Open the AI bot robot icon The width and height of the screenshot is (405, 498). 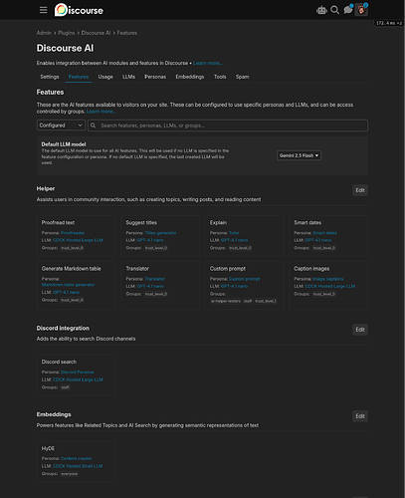pos(321,10)
